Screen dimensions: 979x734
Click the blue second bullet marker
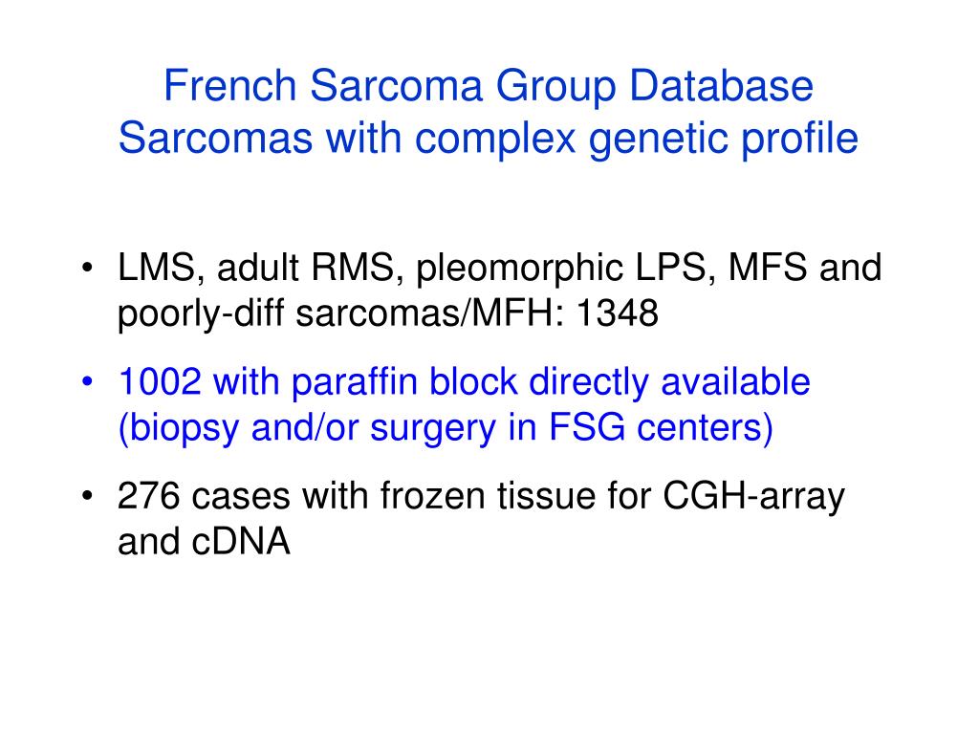point(87,381)
